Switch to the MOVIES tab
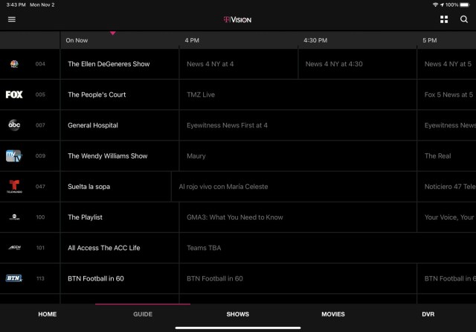The image size is (476, 332). pyautogui.click(x=333, y=314)
